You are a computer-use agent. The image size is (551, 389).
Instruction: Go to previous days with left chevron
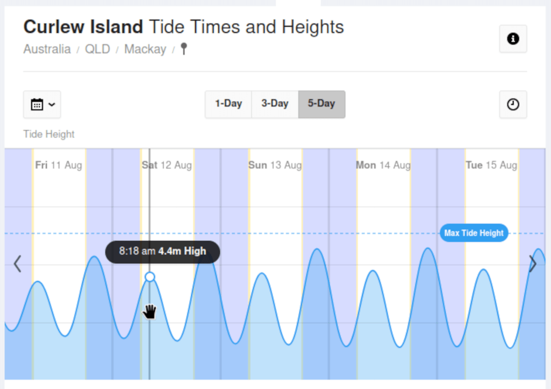pyautogui.click(x=17, y=264)
